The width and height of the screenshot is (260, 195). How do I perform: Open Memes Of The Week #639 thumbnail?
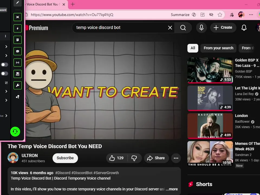coord(210,154)
